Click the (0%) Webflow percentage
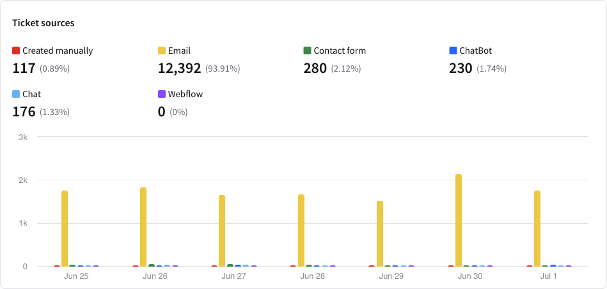 pyautogui.click(x=178, y=112)
